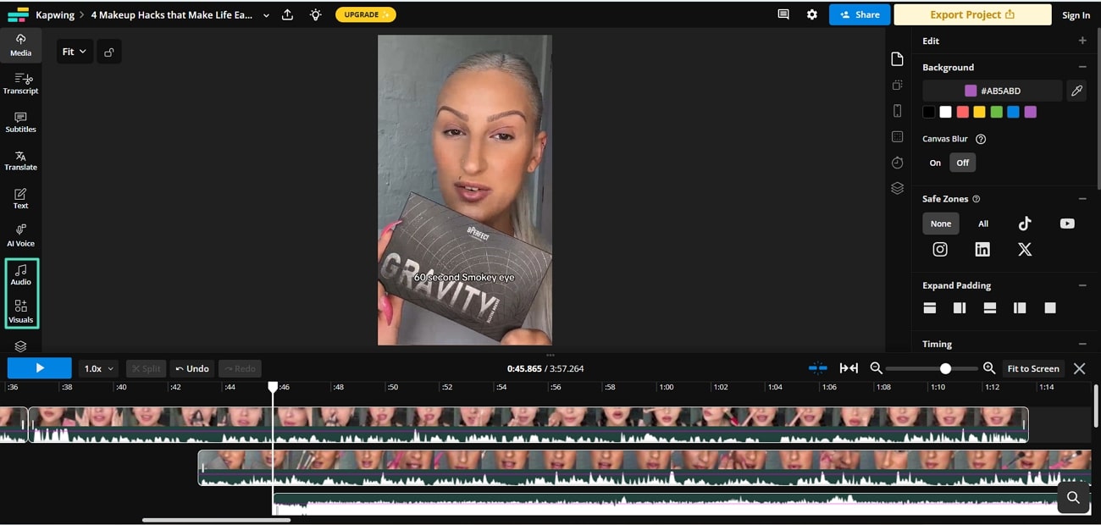1101x525 pixels.
Task: Pick a color with the eyedropper tool
Action: (1076, 91)
